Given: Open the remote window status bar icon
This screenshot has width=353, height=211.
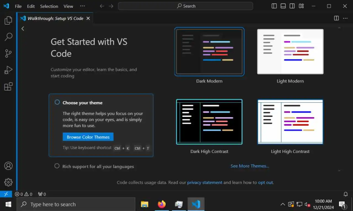Looking at the screenshot, I should pyautogui.click(x=6, y=194).
